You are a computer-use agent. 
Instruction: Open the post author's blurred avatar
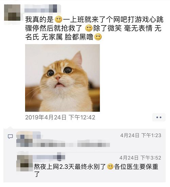coord(12,13)
